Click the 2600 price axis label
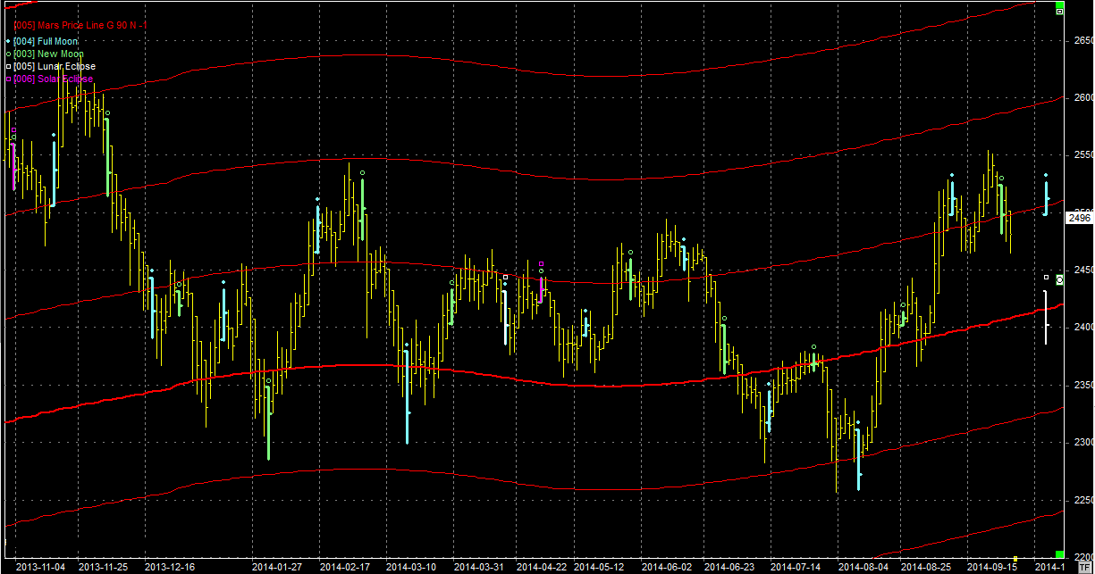The height and width of the screenshot is (574, 1095). [1082, 98]
